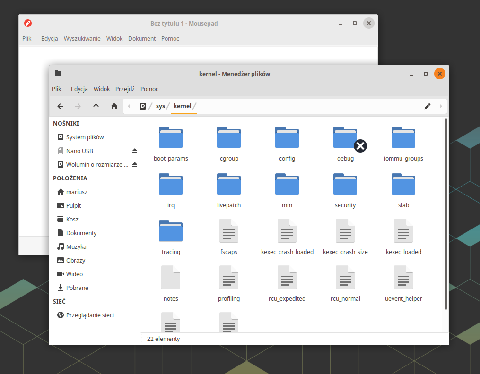Screen dimensions: 480x374
Task: Eject the Wolumin o rozmiarze volume
Action: (x=134, y=165)
